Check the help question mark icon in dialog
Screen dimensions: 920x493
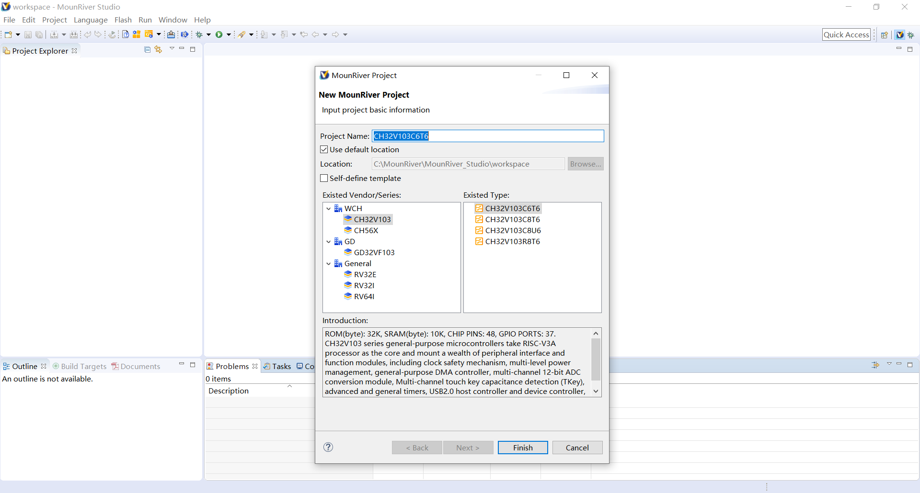pyautogui.click(x=328, y=447)
